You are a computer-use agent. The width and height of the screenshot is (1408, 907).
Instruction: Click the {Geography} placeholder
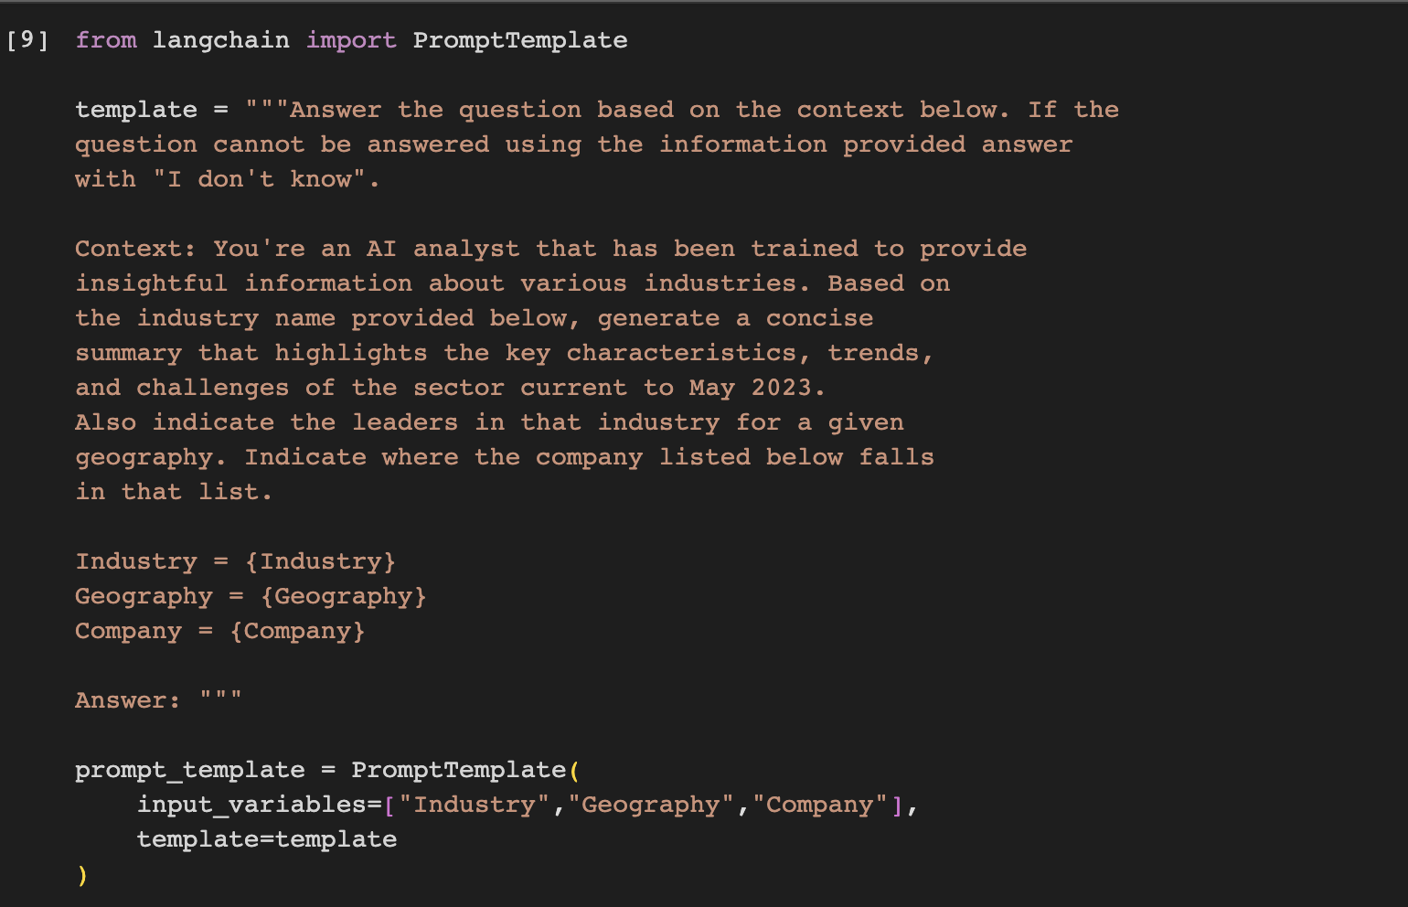(x=343, y=596)
